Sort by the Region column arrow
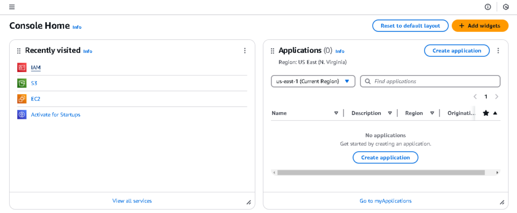 (x=432, y=113)
